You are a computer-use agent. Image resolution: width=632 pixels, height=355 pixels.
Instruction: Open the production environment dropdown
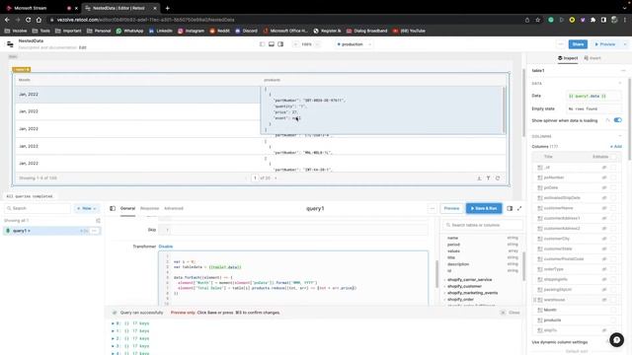[354, 44]
